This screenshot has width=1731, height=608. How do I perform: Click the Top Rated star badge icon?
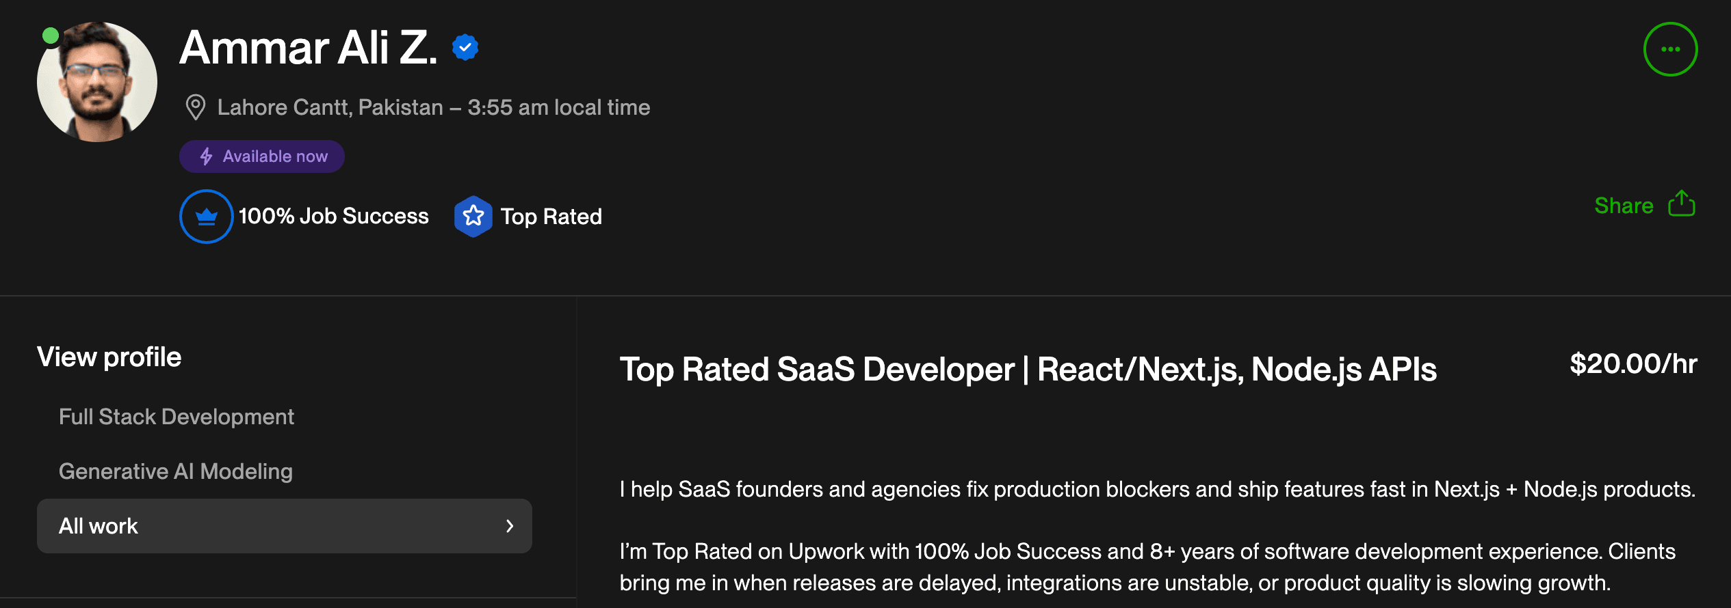pyautogui.click(x=473, y=216)
